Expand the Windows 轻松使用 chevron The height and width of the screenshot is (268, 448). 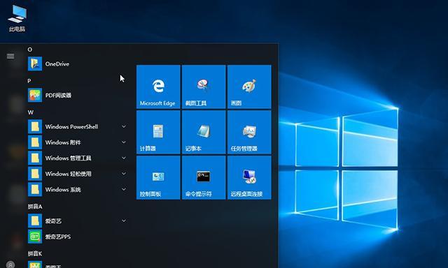pyautogui.click(x=124, y=174)
